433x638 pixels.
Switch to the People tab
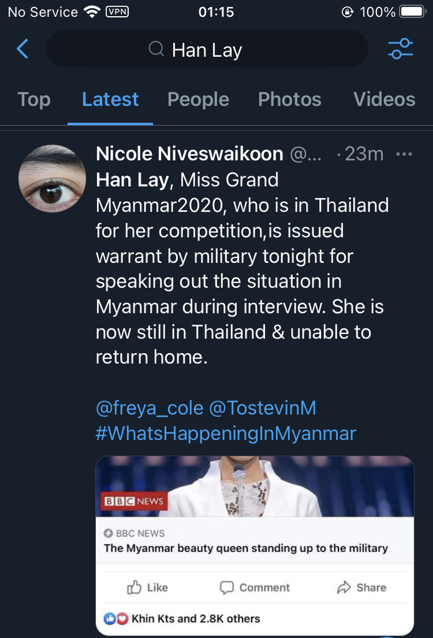[x=198, y=100]
